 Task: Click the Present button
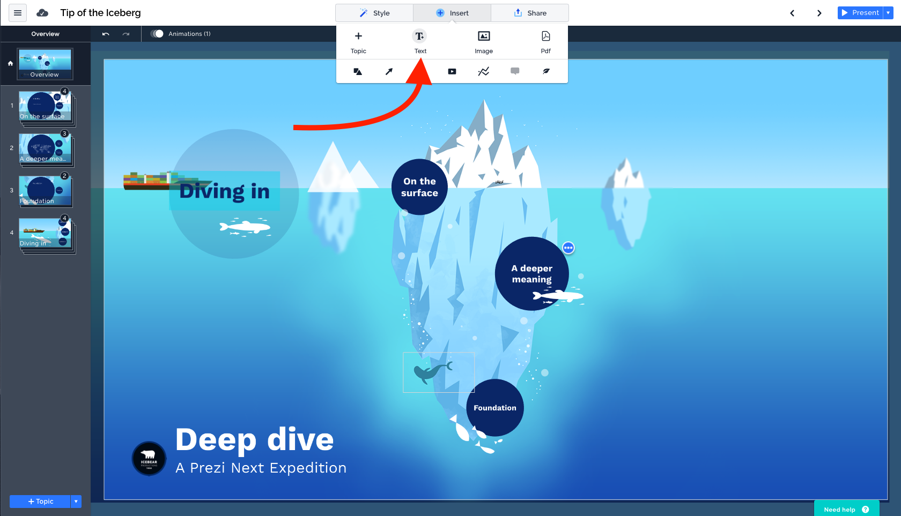860,13
